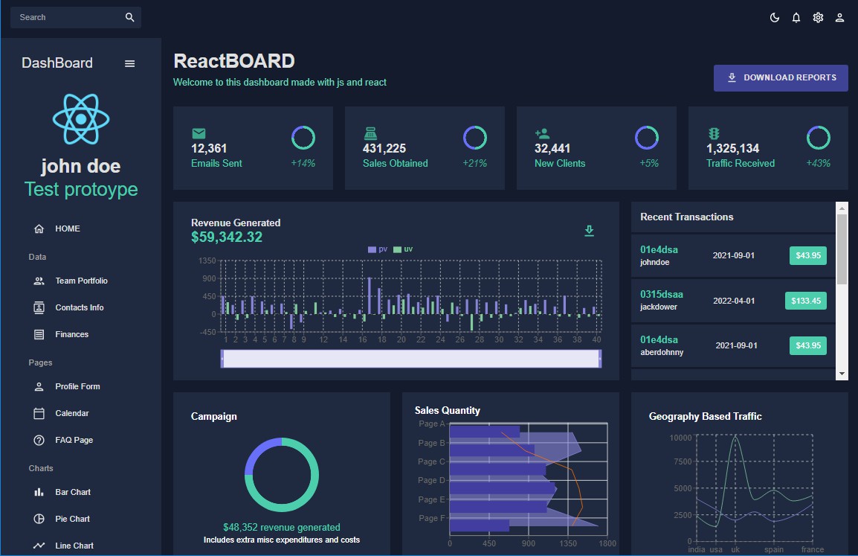Toggle dark mode with the moon icon
The width and height of the screenshot is (858, 556).
tap(773, 17)
